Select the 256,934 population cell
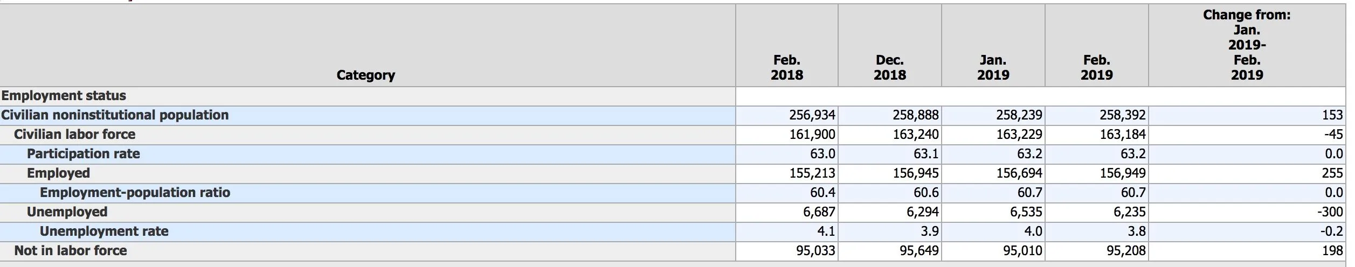 (812, 115)
